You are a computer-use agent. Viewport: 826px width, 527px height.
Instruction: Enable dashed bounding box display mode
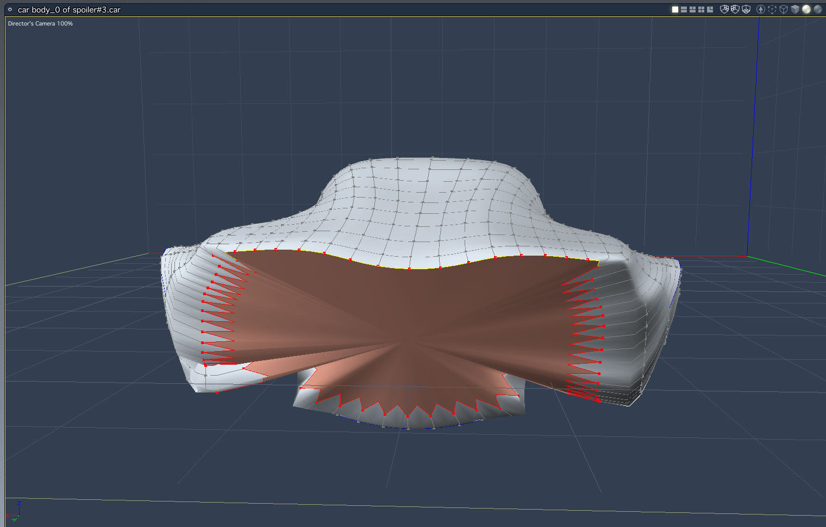point(772,9)
